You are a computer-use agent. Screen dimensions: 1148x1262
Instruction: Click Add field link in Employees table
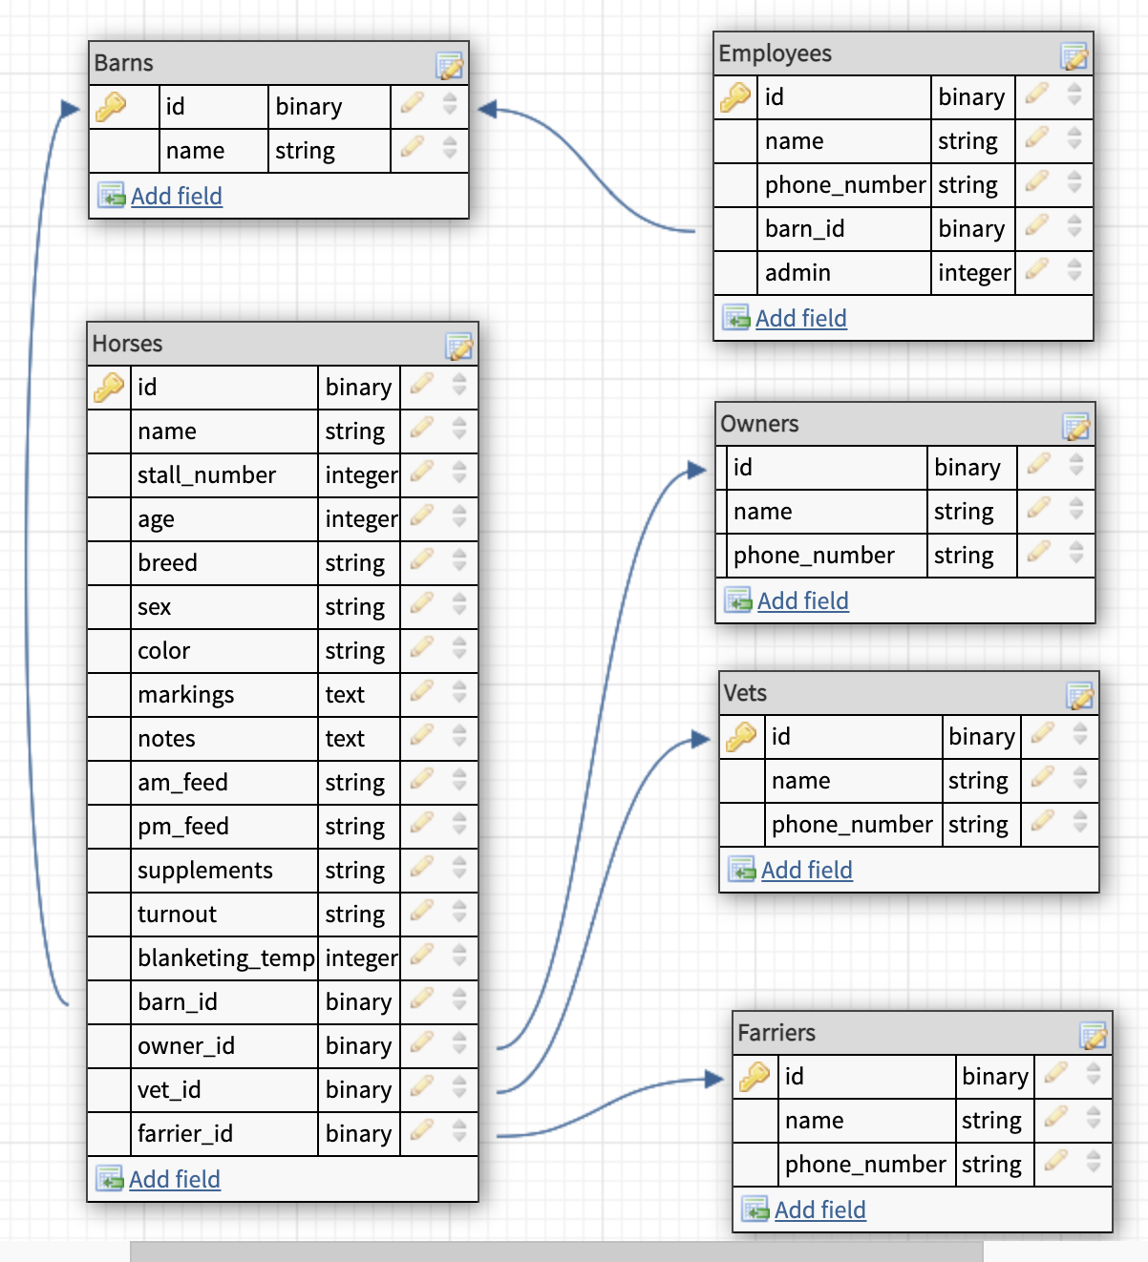click(x=803, y=318)
